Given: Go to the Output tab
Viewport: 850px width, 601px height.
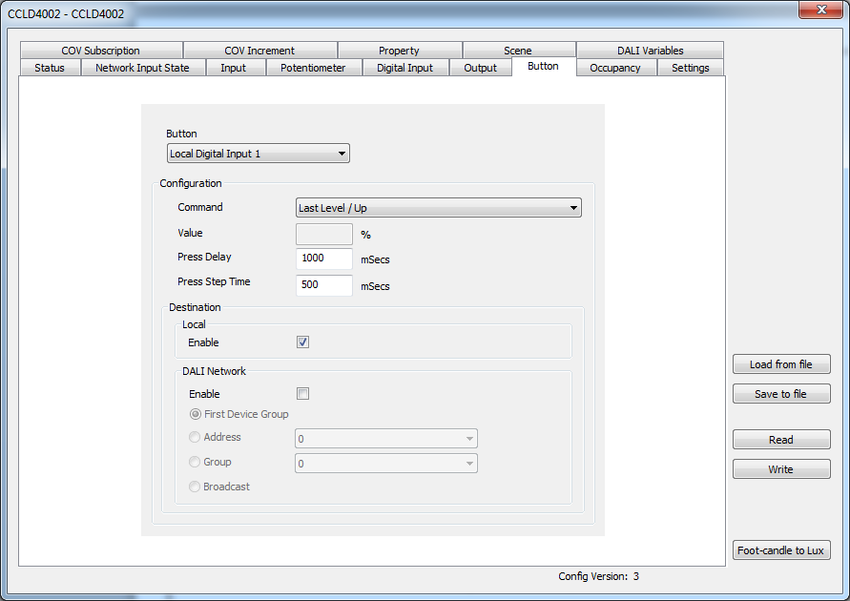Looking at the screenshot, I should [480, 68].
